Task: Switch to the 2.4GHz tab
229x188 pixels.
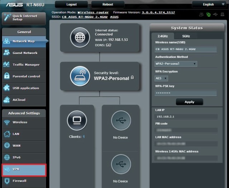Action: click(163, 36)
